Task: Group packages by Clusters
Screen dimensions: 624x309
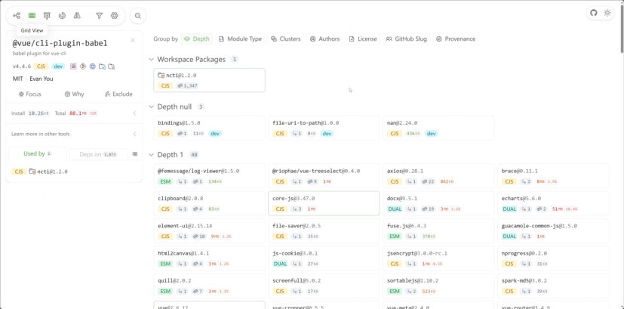Action: click(x=286, y=39)
